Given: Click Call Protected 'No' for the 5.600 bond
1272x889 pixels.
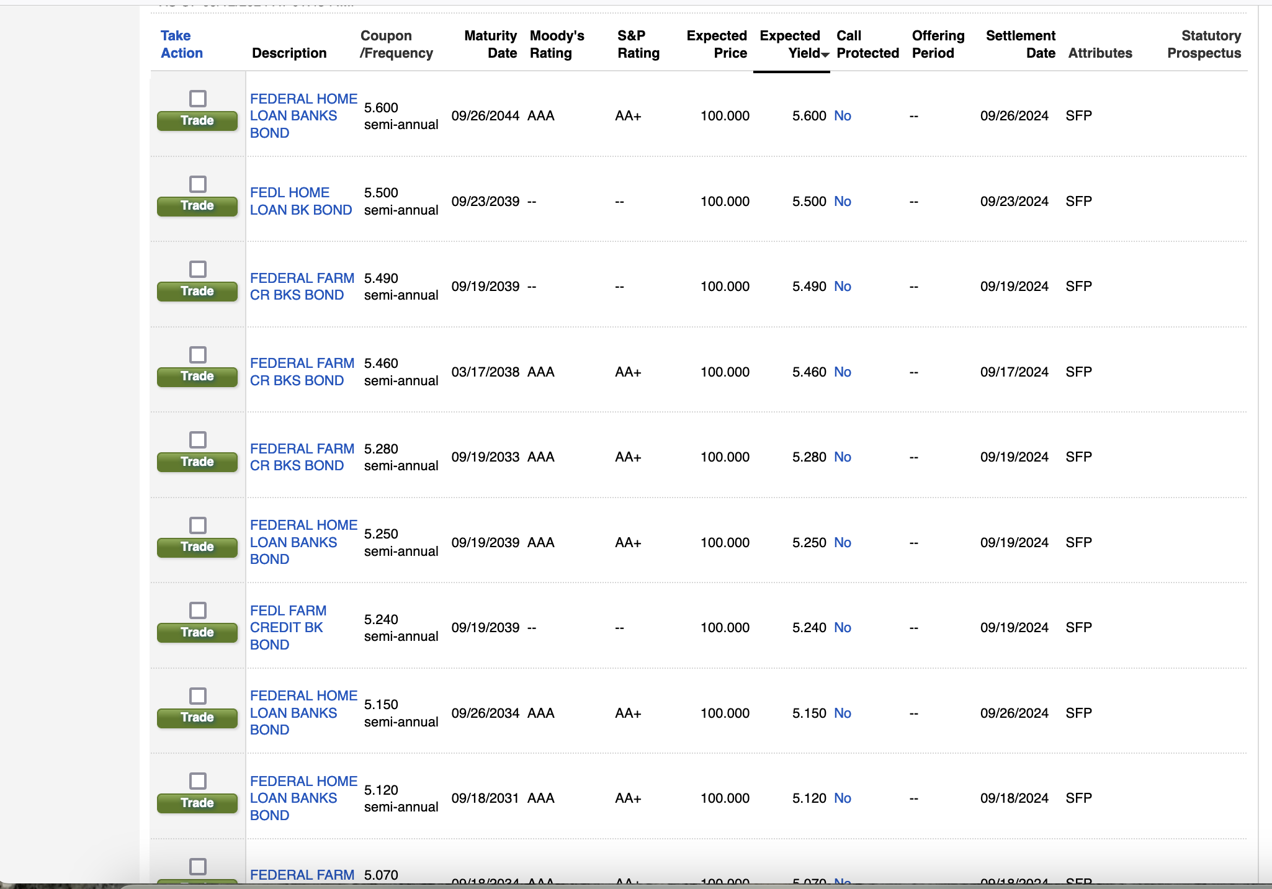Looking at the screenshot, I should tap(842, 116).
